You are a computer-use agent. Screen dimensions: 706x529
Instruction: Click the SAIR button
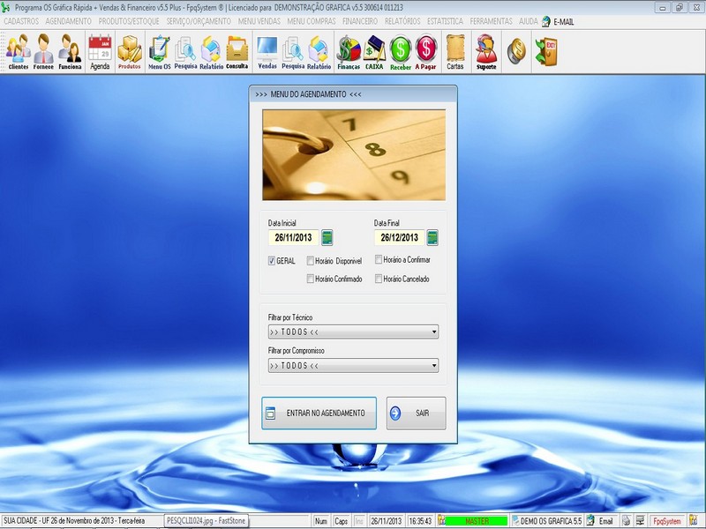coord(416,411)
